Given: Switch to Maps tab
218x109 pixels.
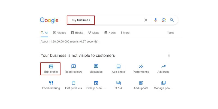Looking at the screenshot, I should tap(94, 33).
